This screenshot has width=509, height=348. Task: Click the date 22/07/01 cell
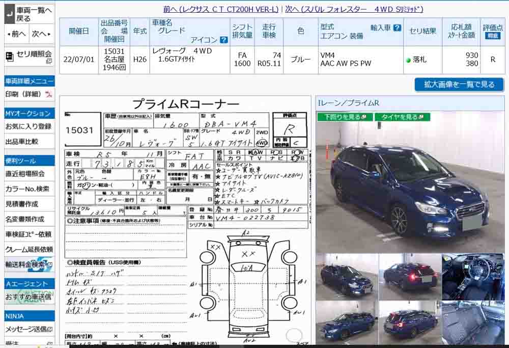78,60
